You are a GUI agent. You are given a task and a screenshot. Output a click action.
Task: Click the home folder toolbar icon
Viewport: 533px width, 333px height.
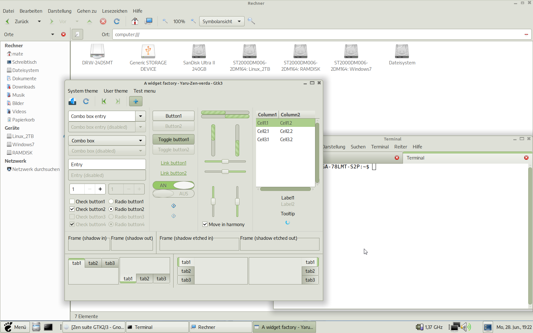135,21
